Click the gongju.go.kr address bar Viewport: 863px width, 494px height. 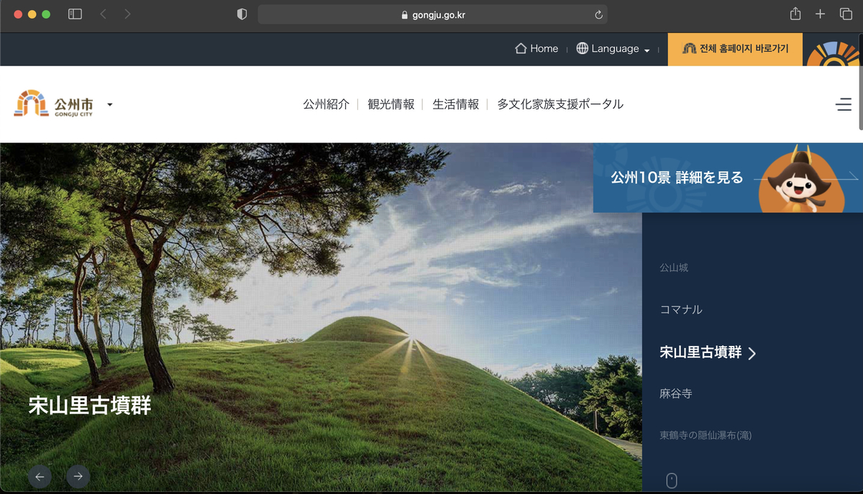(x=432, y=14)
